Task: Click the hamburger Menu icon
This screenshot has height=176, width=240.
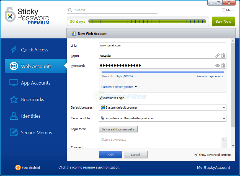Action: click(x=223, y=10)
